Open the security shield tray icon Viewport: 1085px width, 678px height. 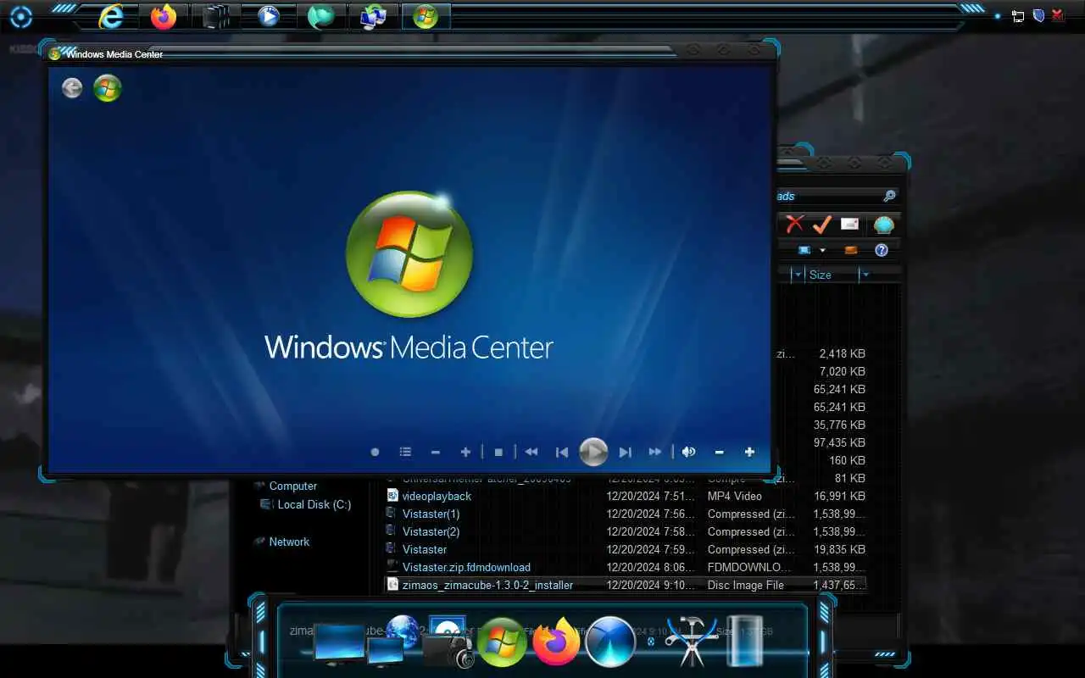point(1038,15)
